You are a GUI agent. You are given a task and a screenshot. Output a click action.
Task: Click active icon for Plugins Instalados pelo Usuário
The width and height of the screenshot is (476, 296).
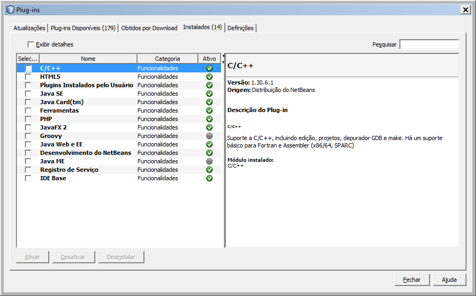[209, 85]
